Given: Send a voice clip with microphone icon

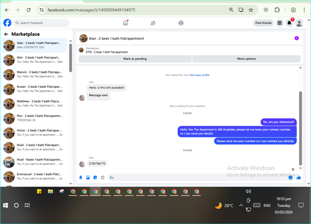Looking at the screenshot, I should [x=81, y=177].
